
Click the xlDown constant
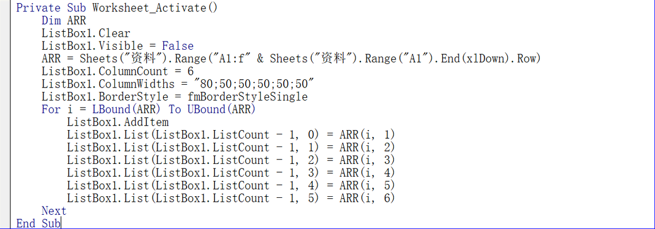pyautogui.click(x=485, y=58)
